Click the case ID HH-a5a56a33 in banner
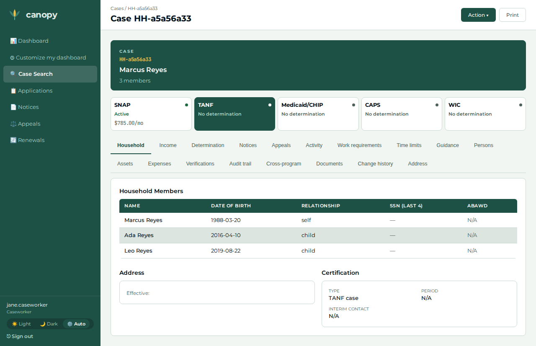Screen dimensions: 536x346 tap(135, 59)
